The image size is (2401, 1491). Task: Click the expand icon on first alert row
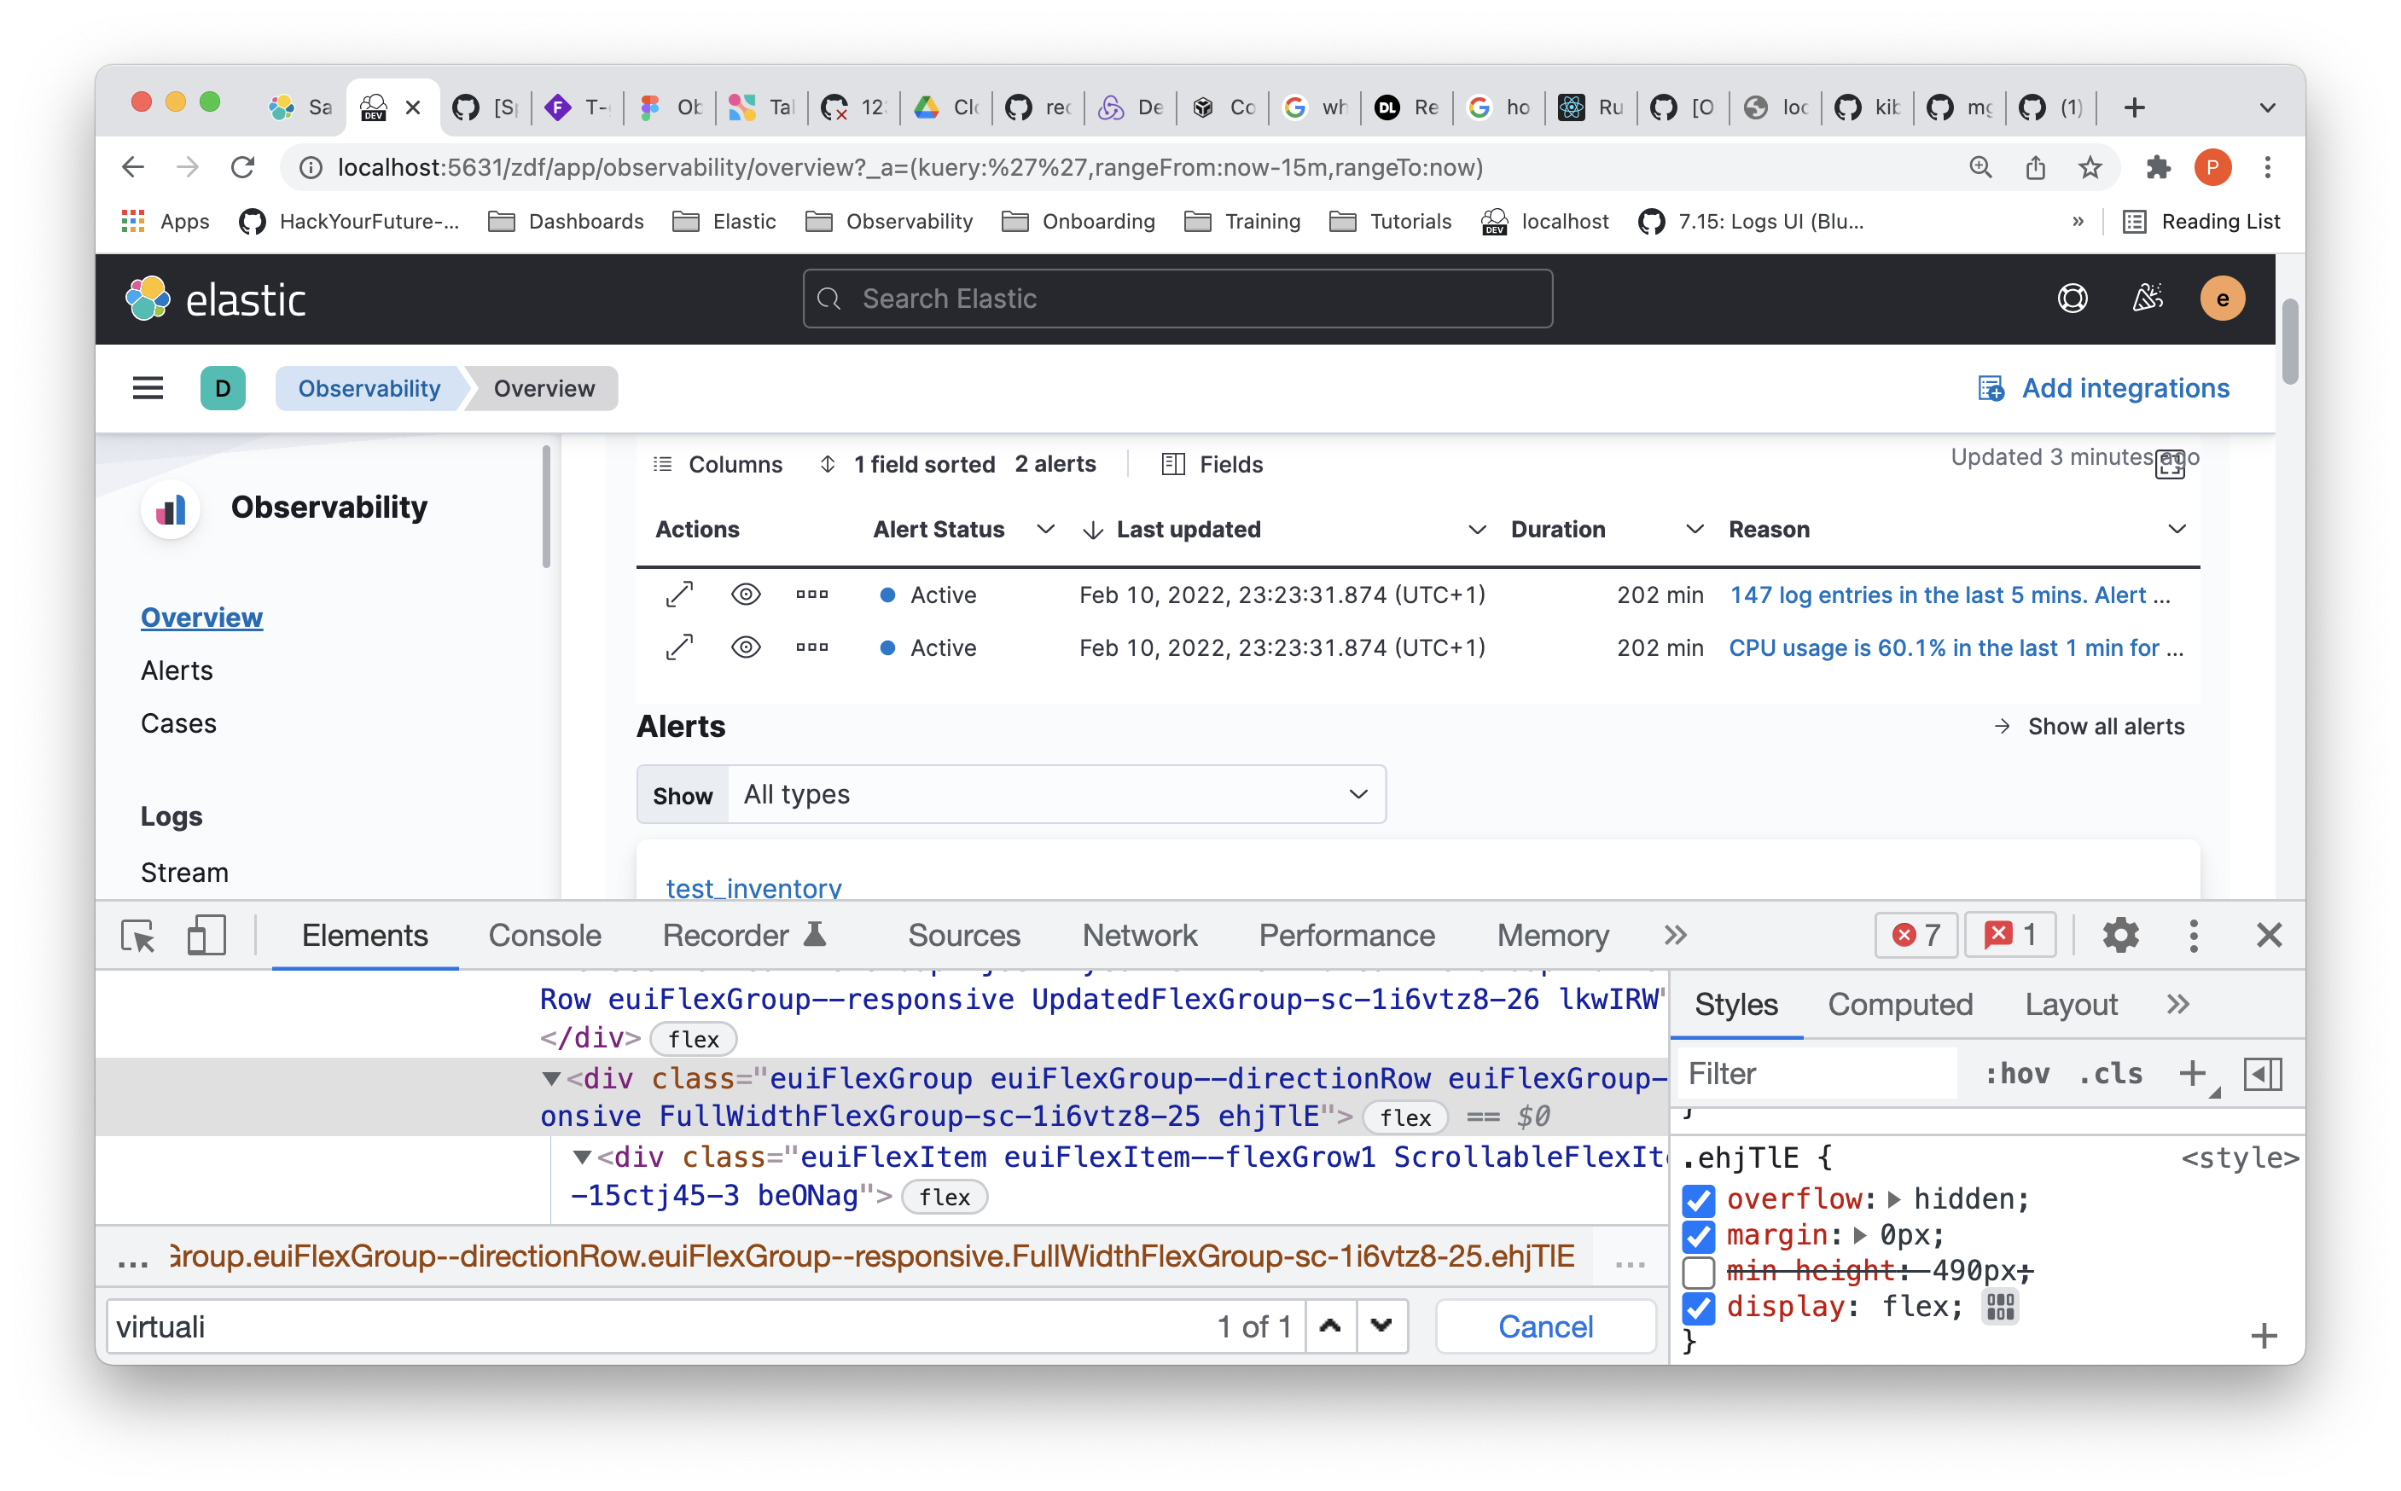tap(678, 595)
